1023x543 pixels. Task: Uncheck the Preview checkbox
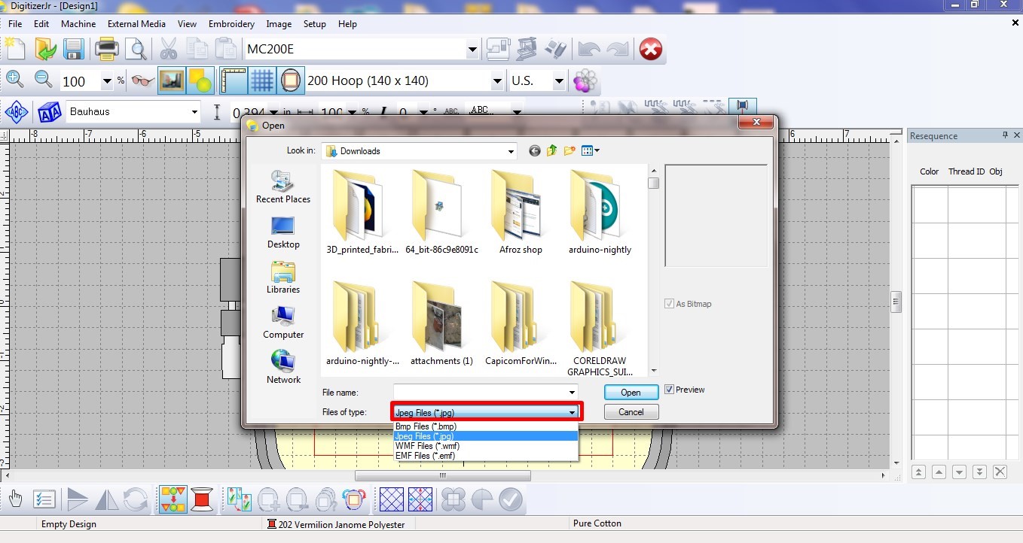click(669, 390)
